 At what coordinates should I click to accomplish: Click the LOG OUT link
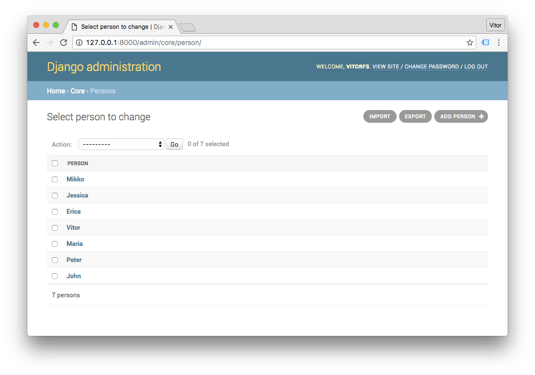(476, 66)
